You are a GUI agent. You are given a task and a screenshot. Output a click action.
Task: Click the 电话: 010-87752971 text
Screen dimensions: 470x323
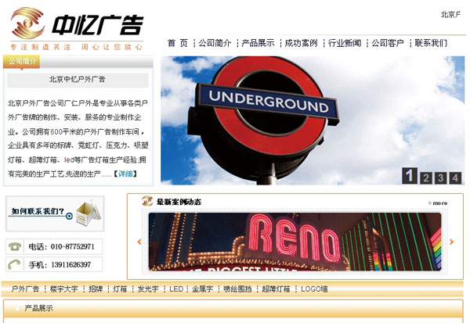click(x=61, y=246)
